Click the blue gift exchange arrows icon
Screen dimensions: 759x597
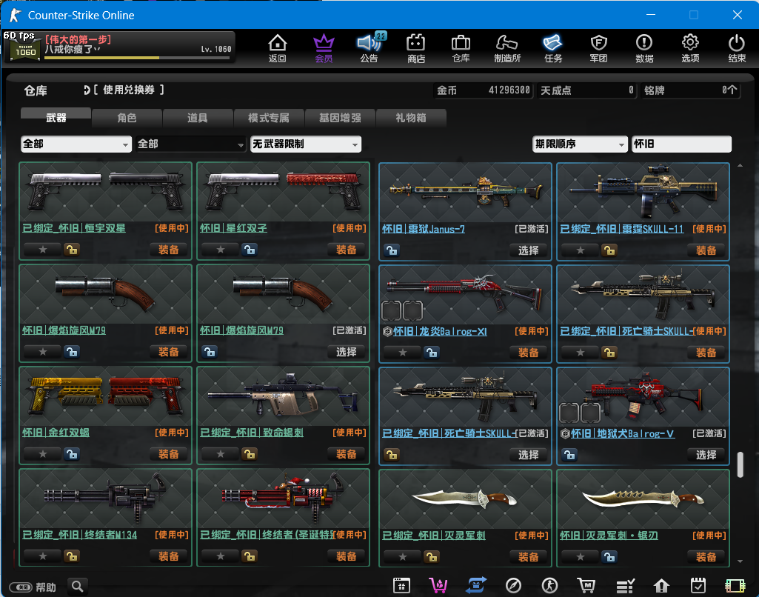click(476, 586)
